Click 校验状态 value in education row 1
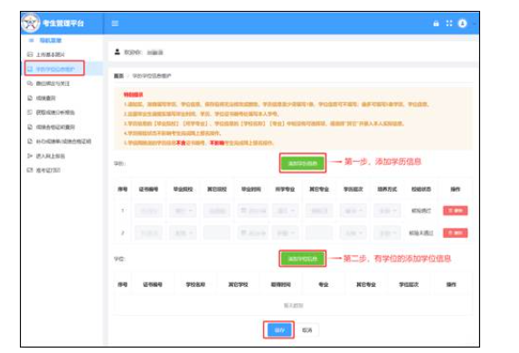Viewport: 519px width, 353px height. click(x=421, y=211)
